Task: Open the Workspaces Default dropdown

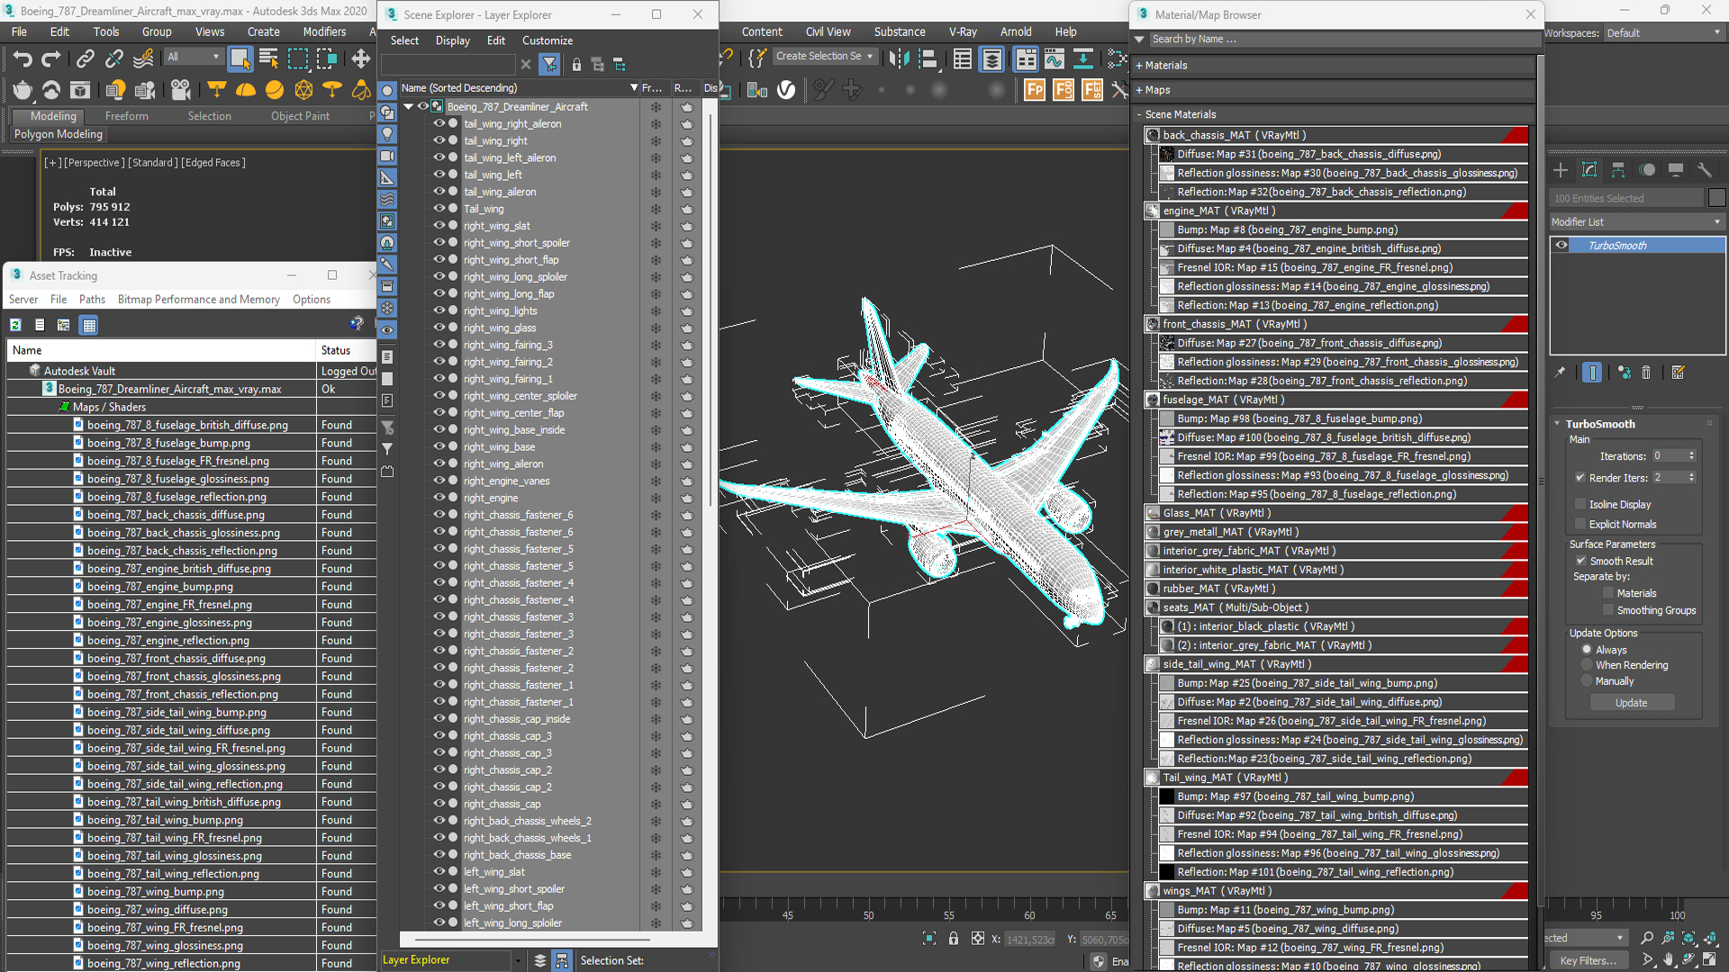Action: pos(1663,32)
